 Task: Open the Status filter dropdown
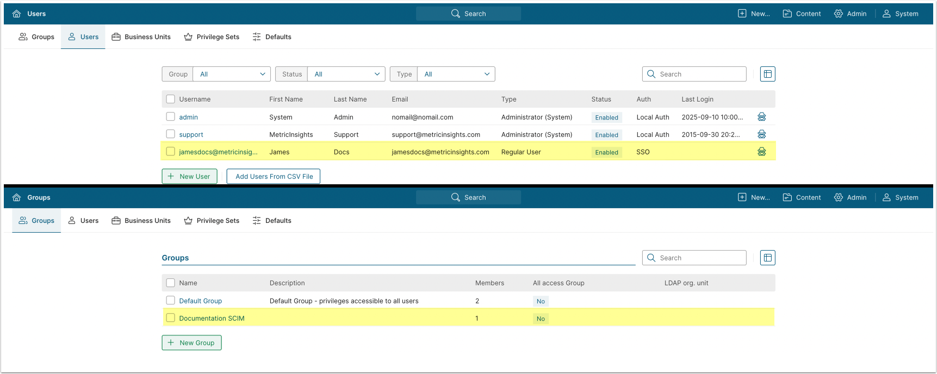tap(346, 74)
